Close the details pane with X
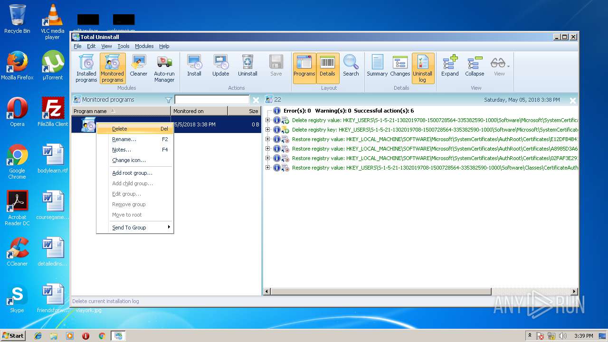The width and height of the screenshot is (608, 342). pyautogui.click(x=572, y=100)
